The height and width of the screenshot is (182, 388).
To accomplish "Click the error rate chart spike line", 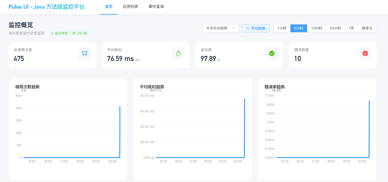I will pyautogui.click(x=369, y=129).
